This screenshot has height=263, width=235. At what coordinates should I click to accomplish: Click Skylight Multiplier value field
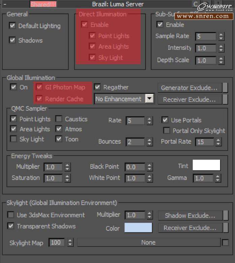[135, 215]
